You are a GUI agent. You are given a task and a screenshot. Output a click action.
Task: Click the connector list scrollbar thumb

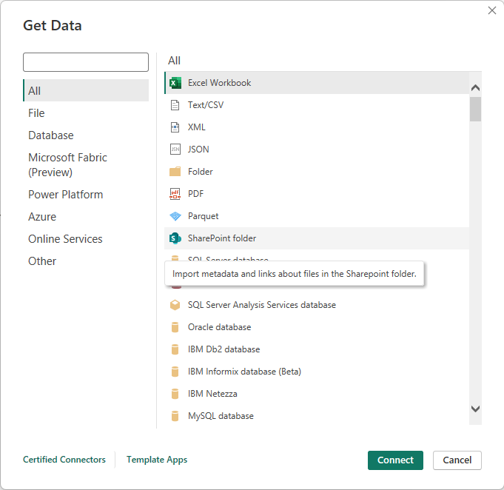475,110
